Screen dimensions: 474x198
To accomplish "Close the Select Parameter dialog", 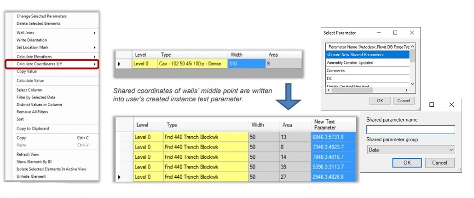I will (411, 33).
